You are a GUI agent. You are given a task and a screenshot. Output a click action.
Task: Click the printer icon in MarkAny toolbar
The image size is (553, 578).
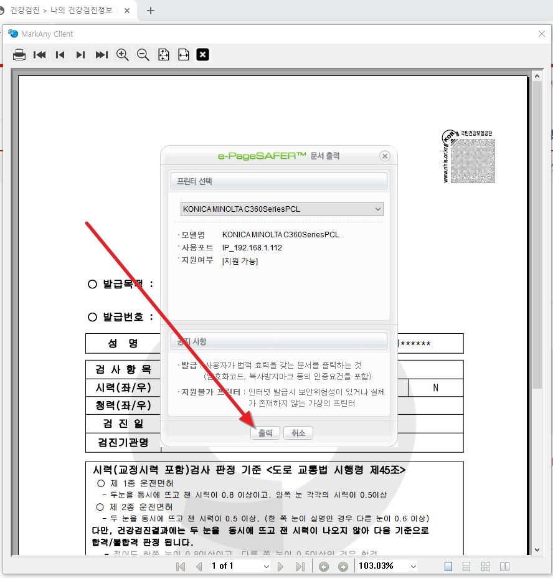pos(19,55)
